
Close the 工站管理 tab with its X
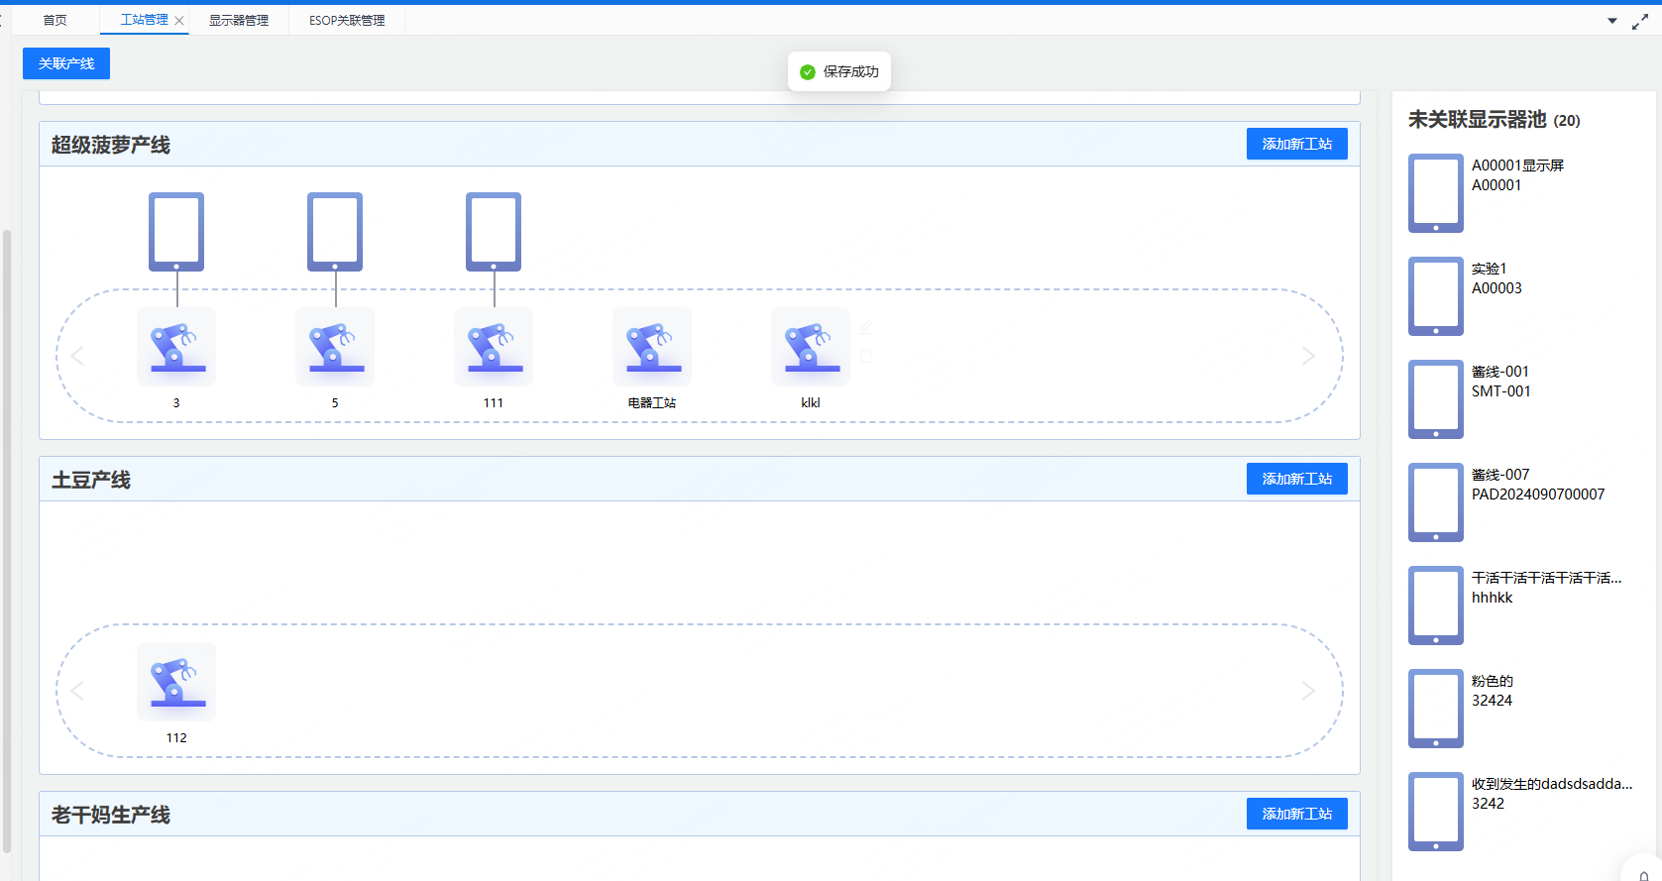179,21
